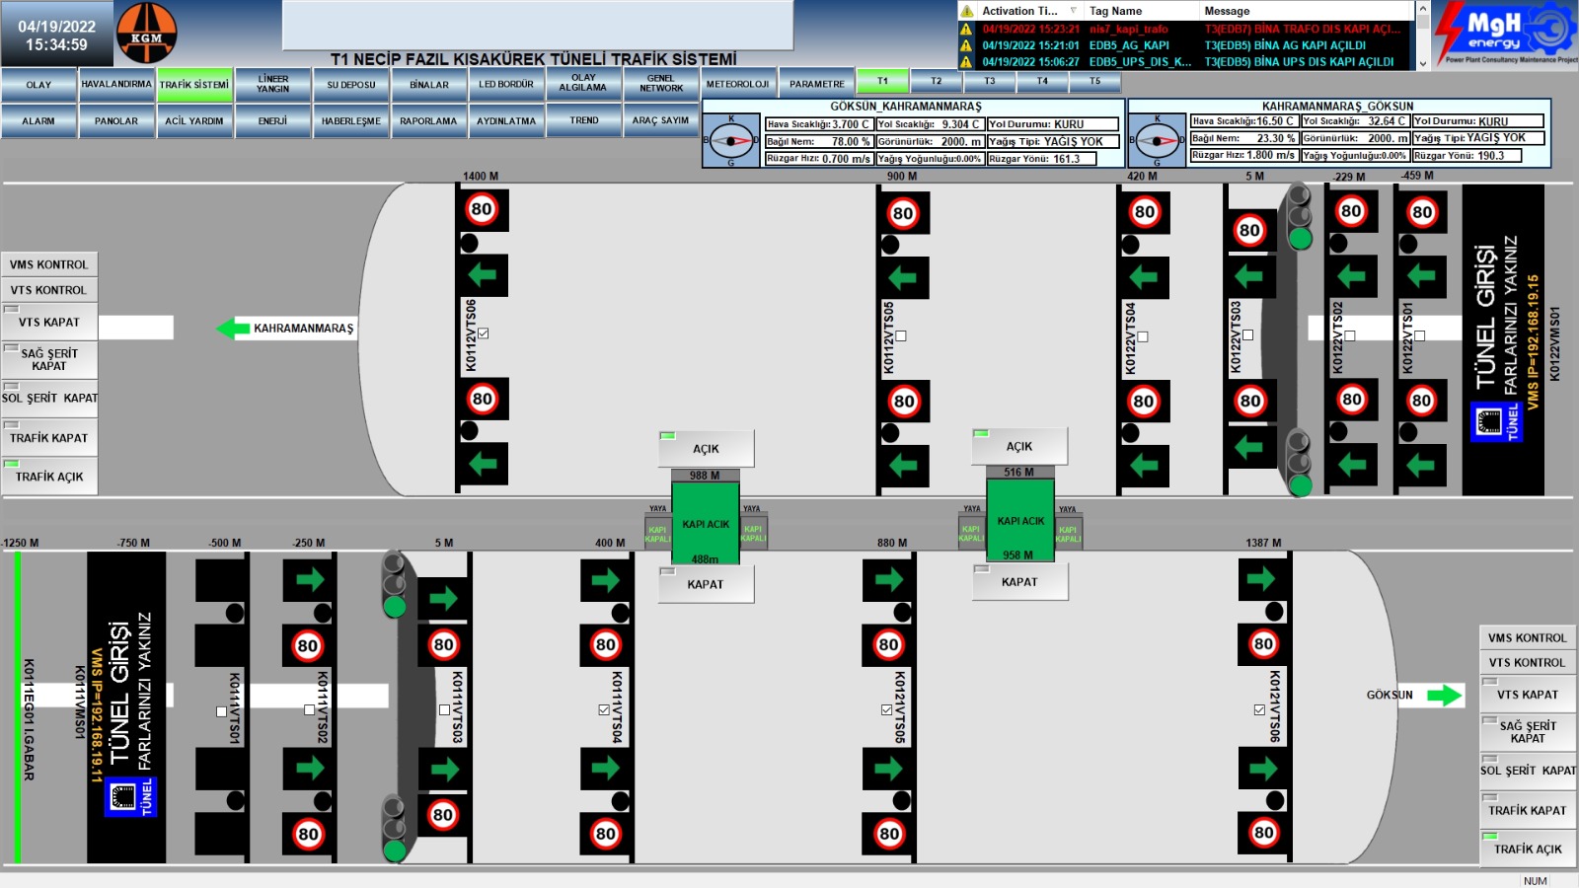Toggle the K0112VTS06 checkbox
1579x888 pixels.
[x=483, y=333]
